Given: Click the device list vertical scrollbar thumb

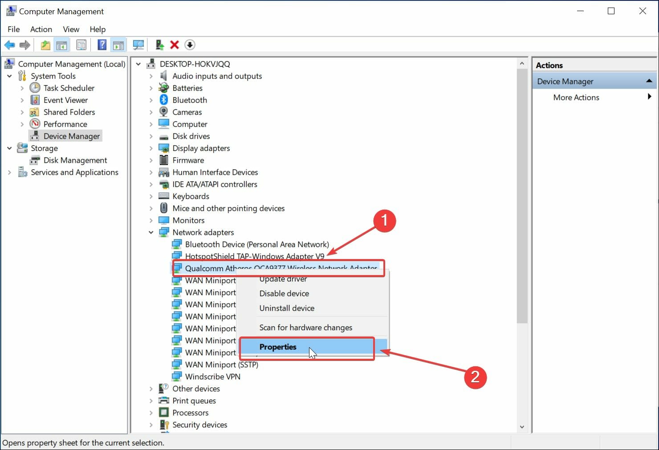Looking at the screenshot, I should (x=522, y=196).
